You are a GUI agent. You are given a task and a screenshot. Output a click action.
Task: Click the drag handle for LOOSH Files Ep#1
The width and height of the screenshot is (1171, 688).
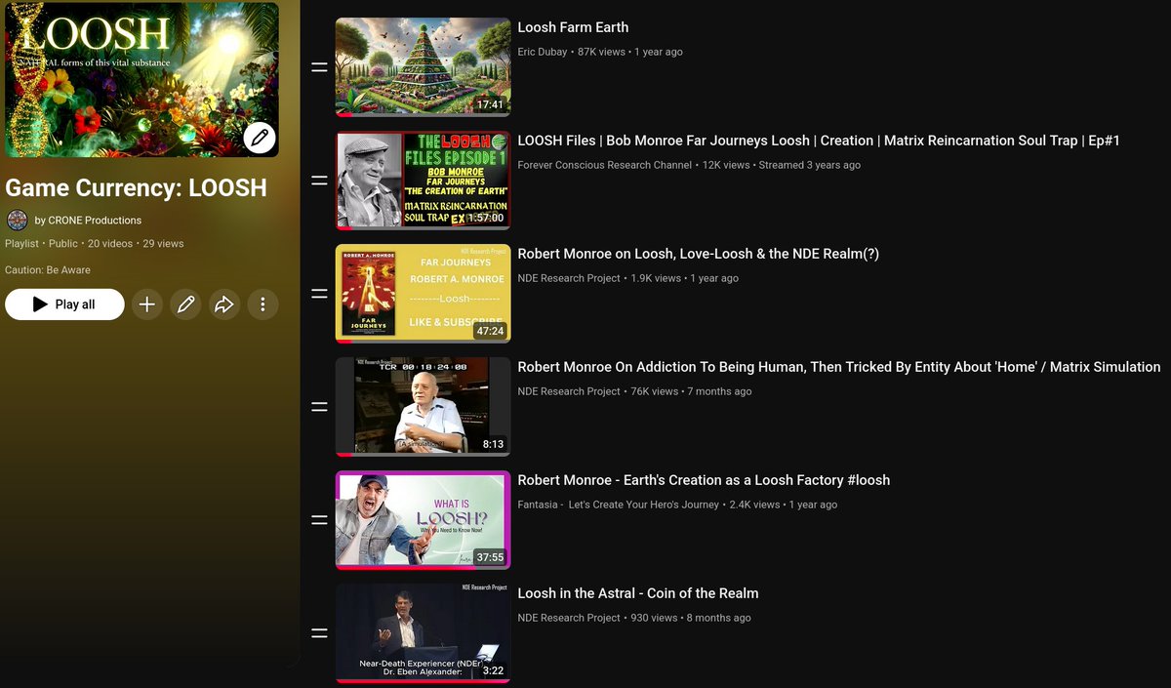(x=319, y=181)
